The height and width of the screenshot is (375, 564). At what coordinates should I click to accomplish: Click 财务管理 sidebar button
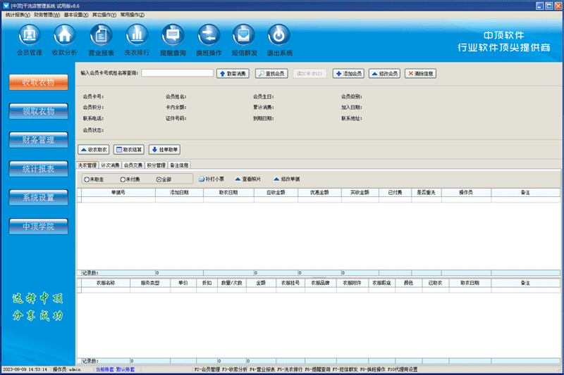pos(39,140)
